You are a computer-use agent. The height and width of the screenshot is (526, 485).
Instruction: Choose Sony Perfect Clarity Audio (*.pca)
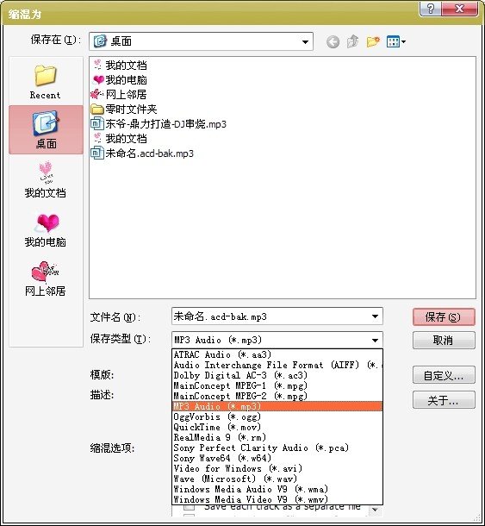277,448
